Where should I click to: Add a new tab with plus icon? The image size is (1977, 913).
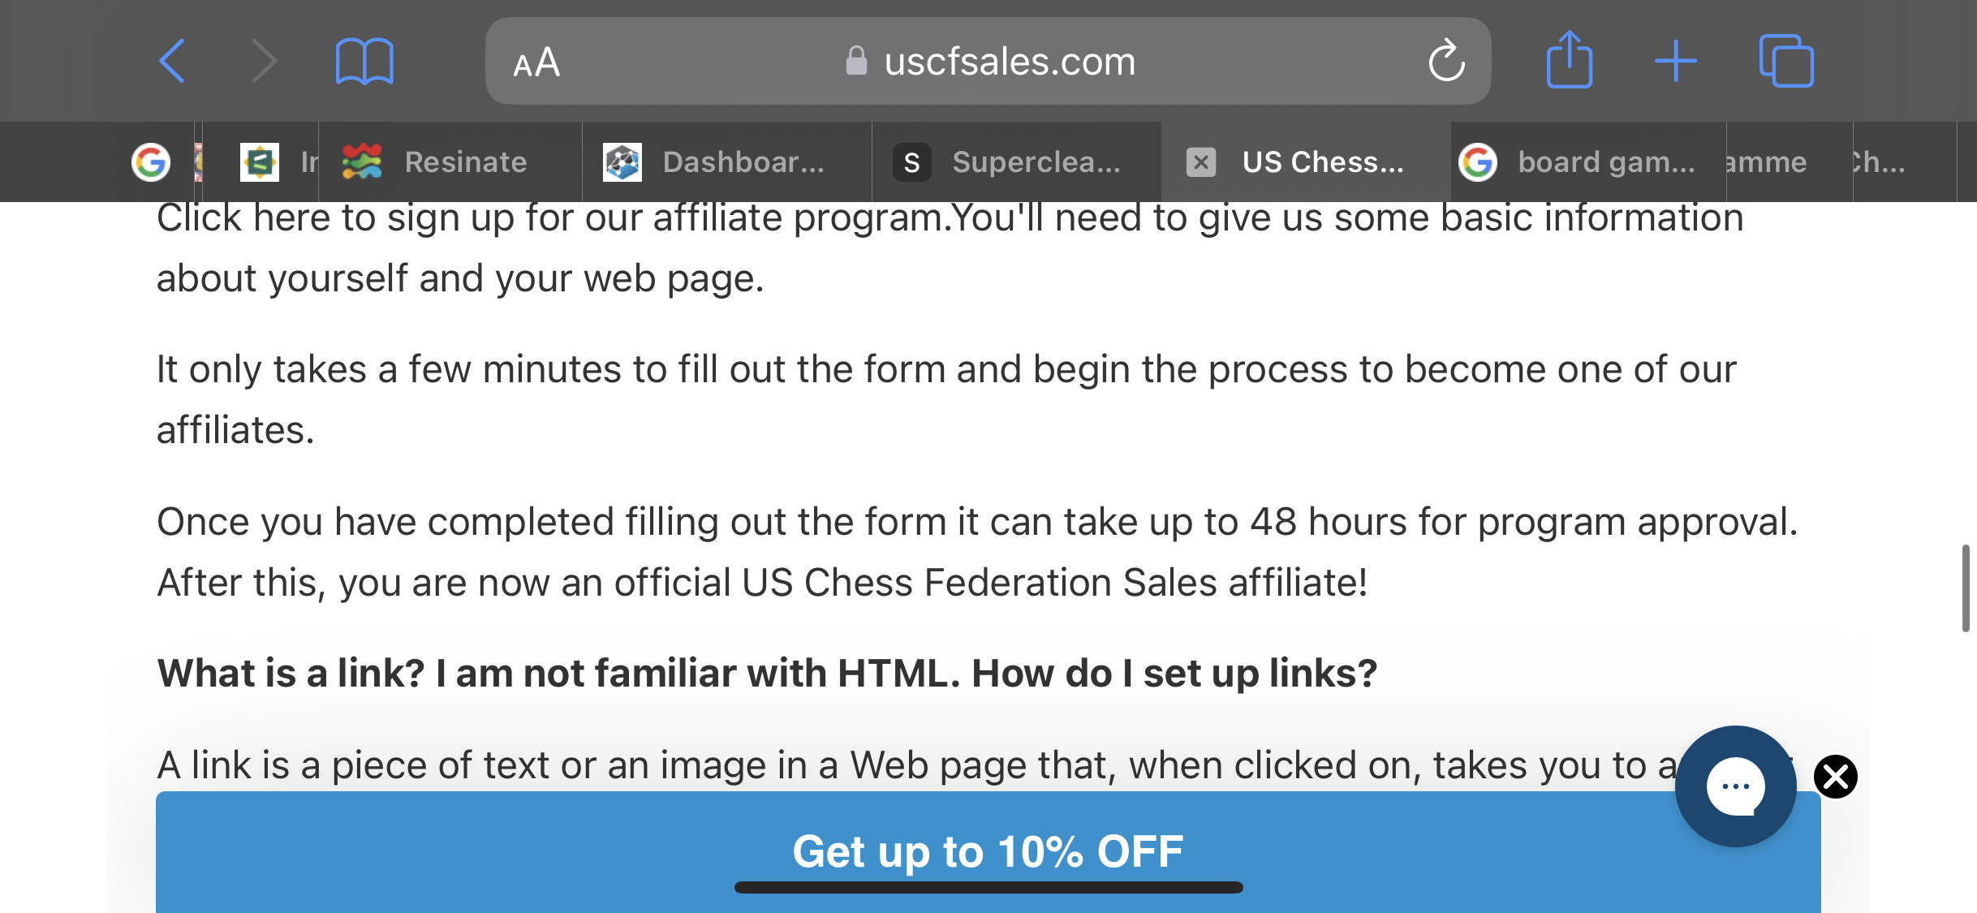click(x=1676, y=61)
